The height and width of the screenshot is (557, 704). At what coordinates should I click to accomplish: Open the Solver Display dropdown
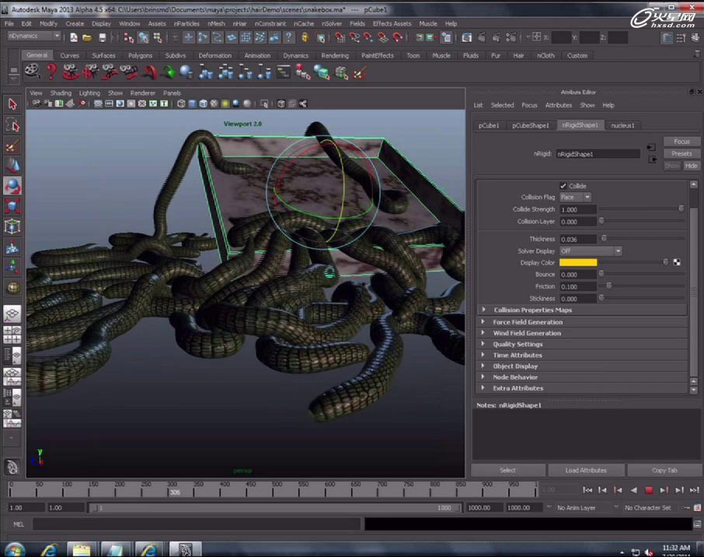591,251
